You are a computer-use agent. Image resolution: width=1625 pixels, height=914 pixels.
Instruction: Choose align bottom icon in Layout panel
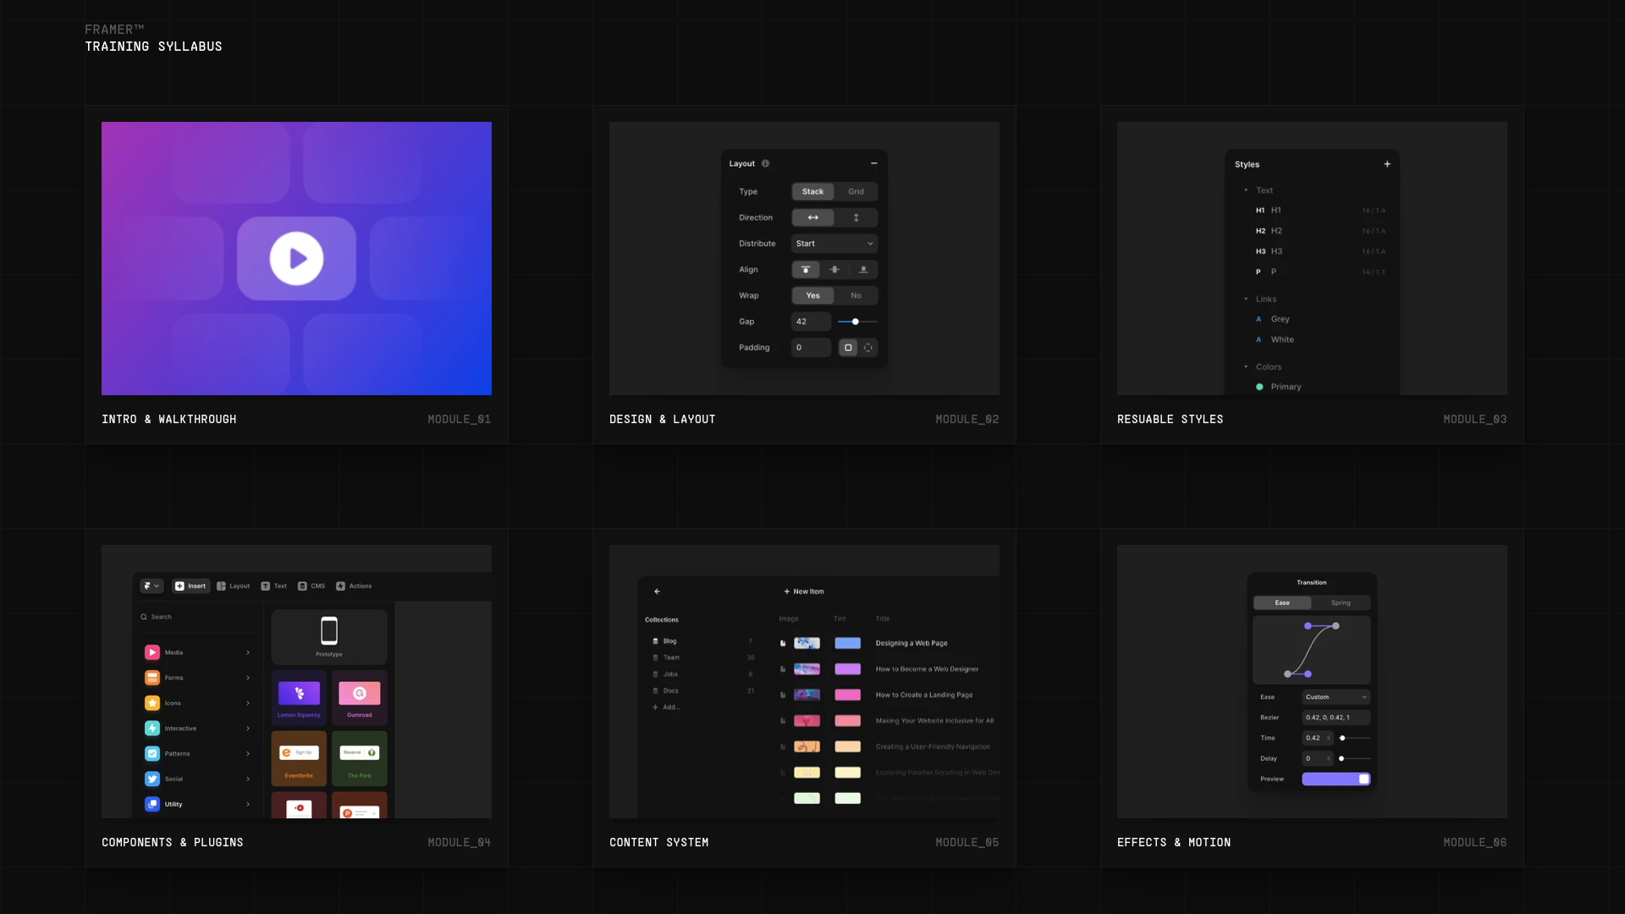[863, 270]
